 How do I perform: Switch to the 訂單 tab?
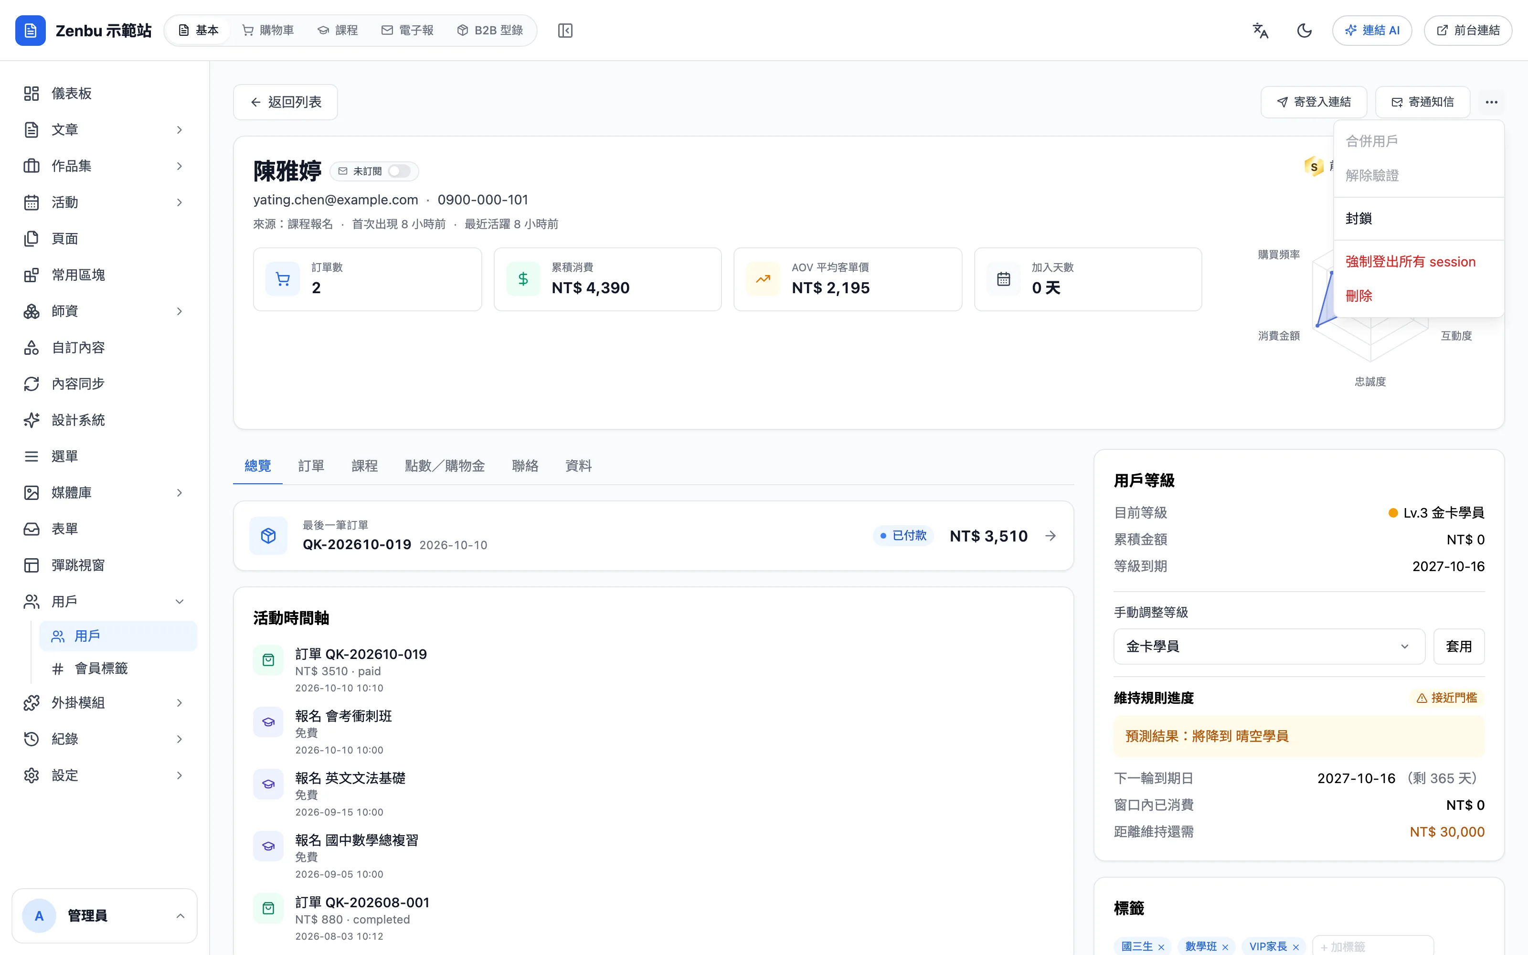(x=311, y=466)
